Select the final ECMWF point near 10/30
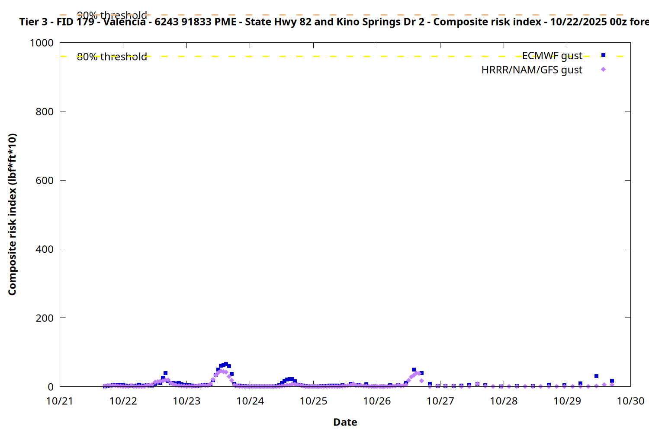The image size is (649, 432). tap(612, 381)
